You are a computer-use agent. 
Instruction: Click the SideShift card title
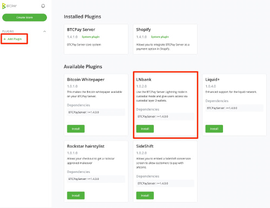click(x=145, y=146)
